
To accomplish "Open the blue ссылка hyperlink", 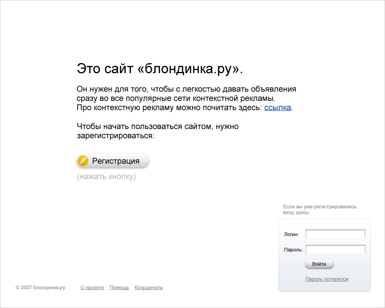I will pos(277,108).
